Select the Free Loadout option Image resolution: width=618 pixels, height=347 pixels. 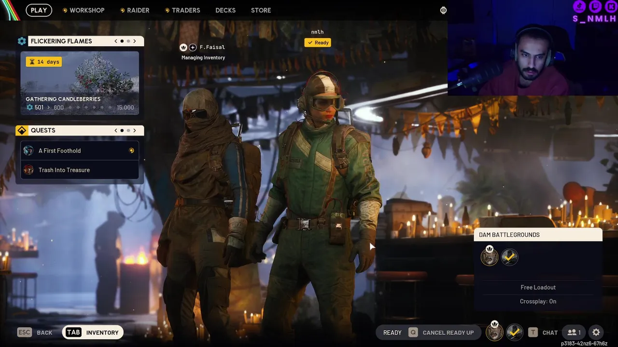click(x=538, y=287)
